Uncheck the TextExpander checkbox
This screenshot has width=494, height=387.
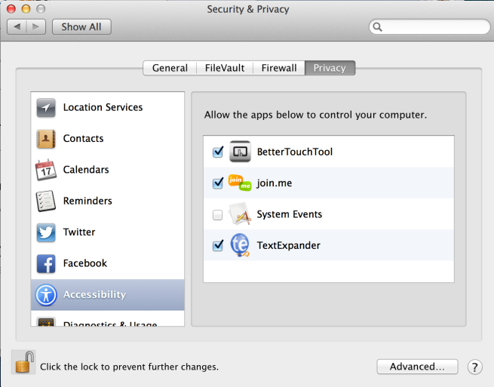218,246
